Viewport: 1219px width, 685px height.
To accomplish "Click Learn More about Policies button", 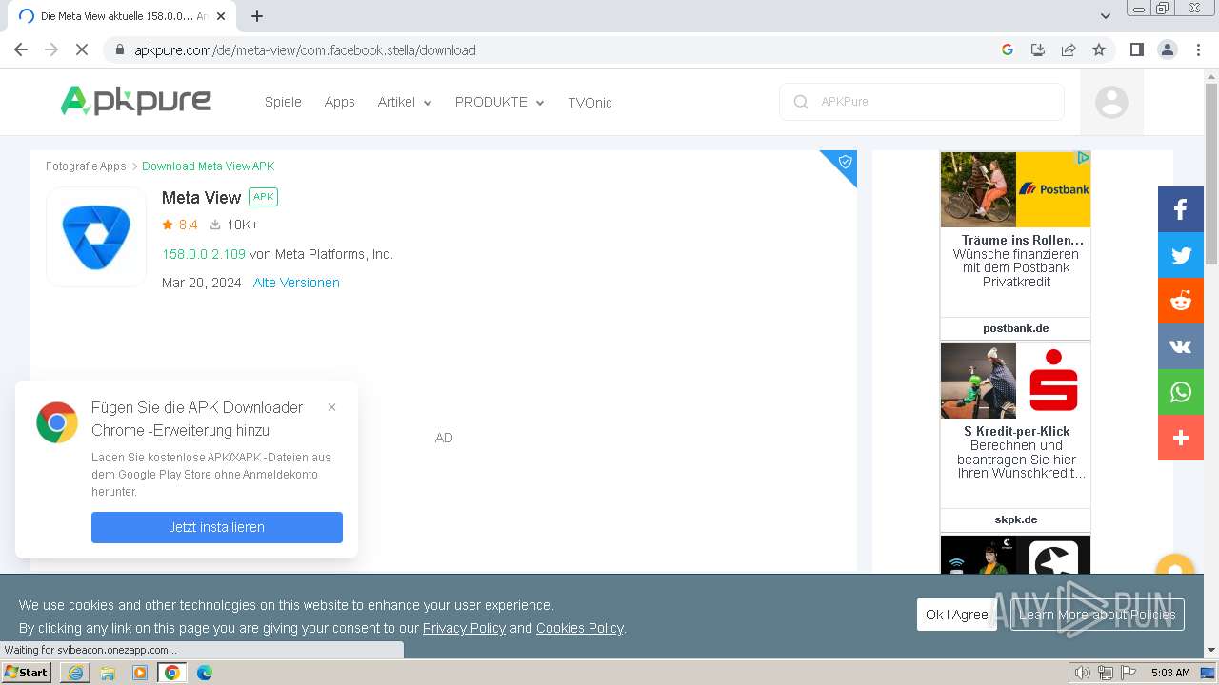I will [x=1097, y=615].
